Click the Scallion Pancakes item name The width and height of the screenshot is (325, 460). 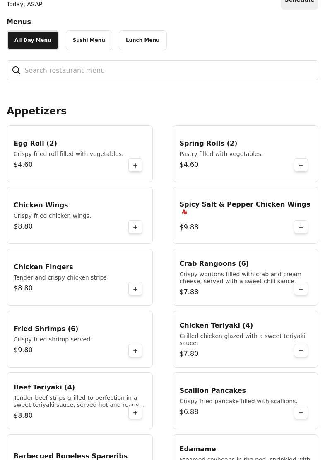(x=212, y=391)
